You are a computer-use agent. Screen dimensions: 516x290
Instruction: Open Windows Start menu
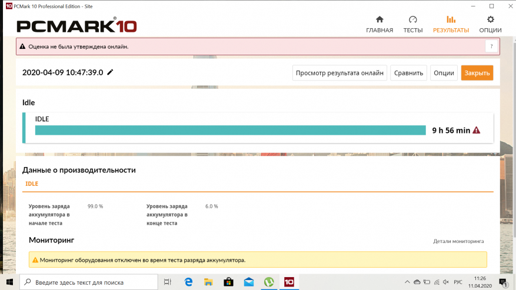point(9,282)
